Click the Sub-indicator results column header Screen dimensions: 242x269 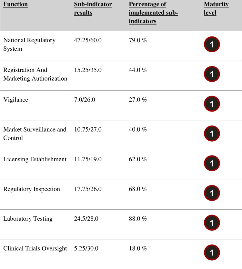(x=93, y=8)
